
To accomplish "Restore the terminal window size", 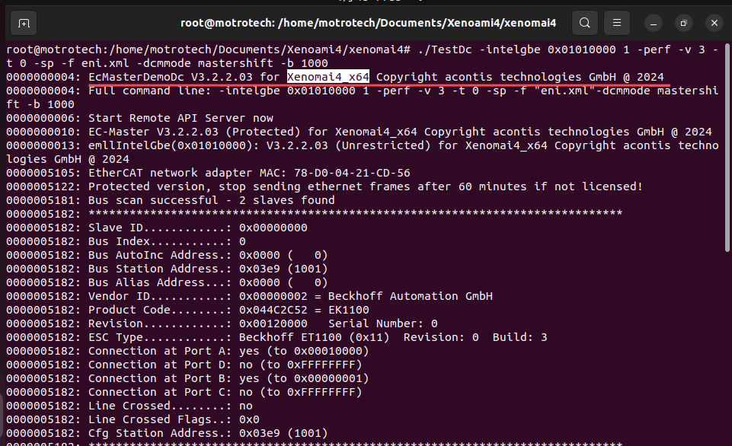I will 684,23.
